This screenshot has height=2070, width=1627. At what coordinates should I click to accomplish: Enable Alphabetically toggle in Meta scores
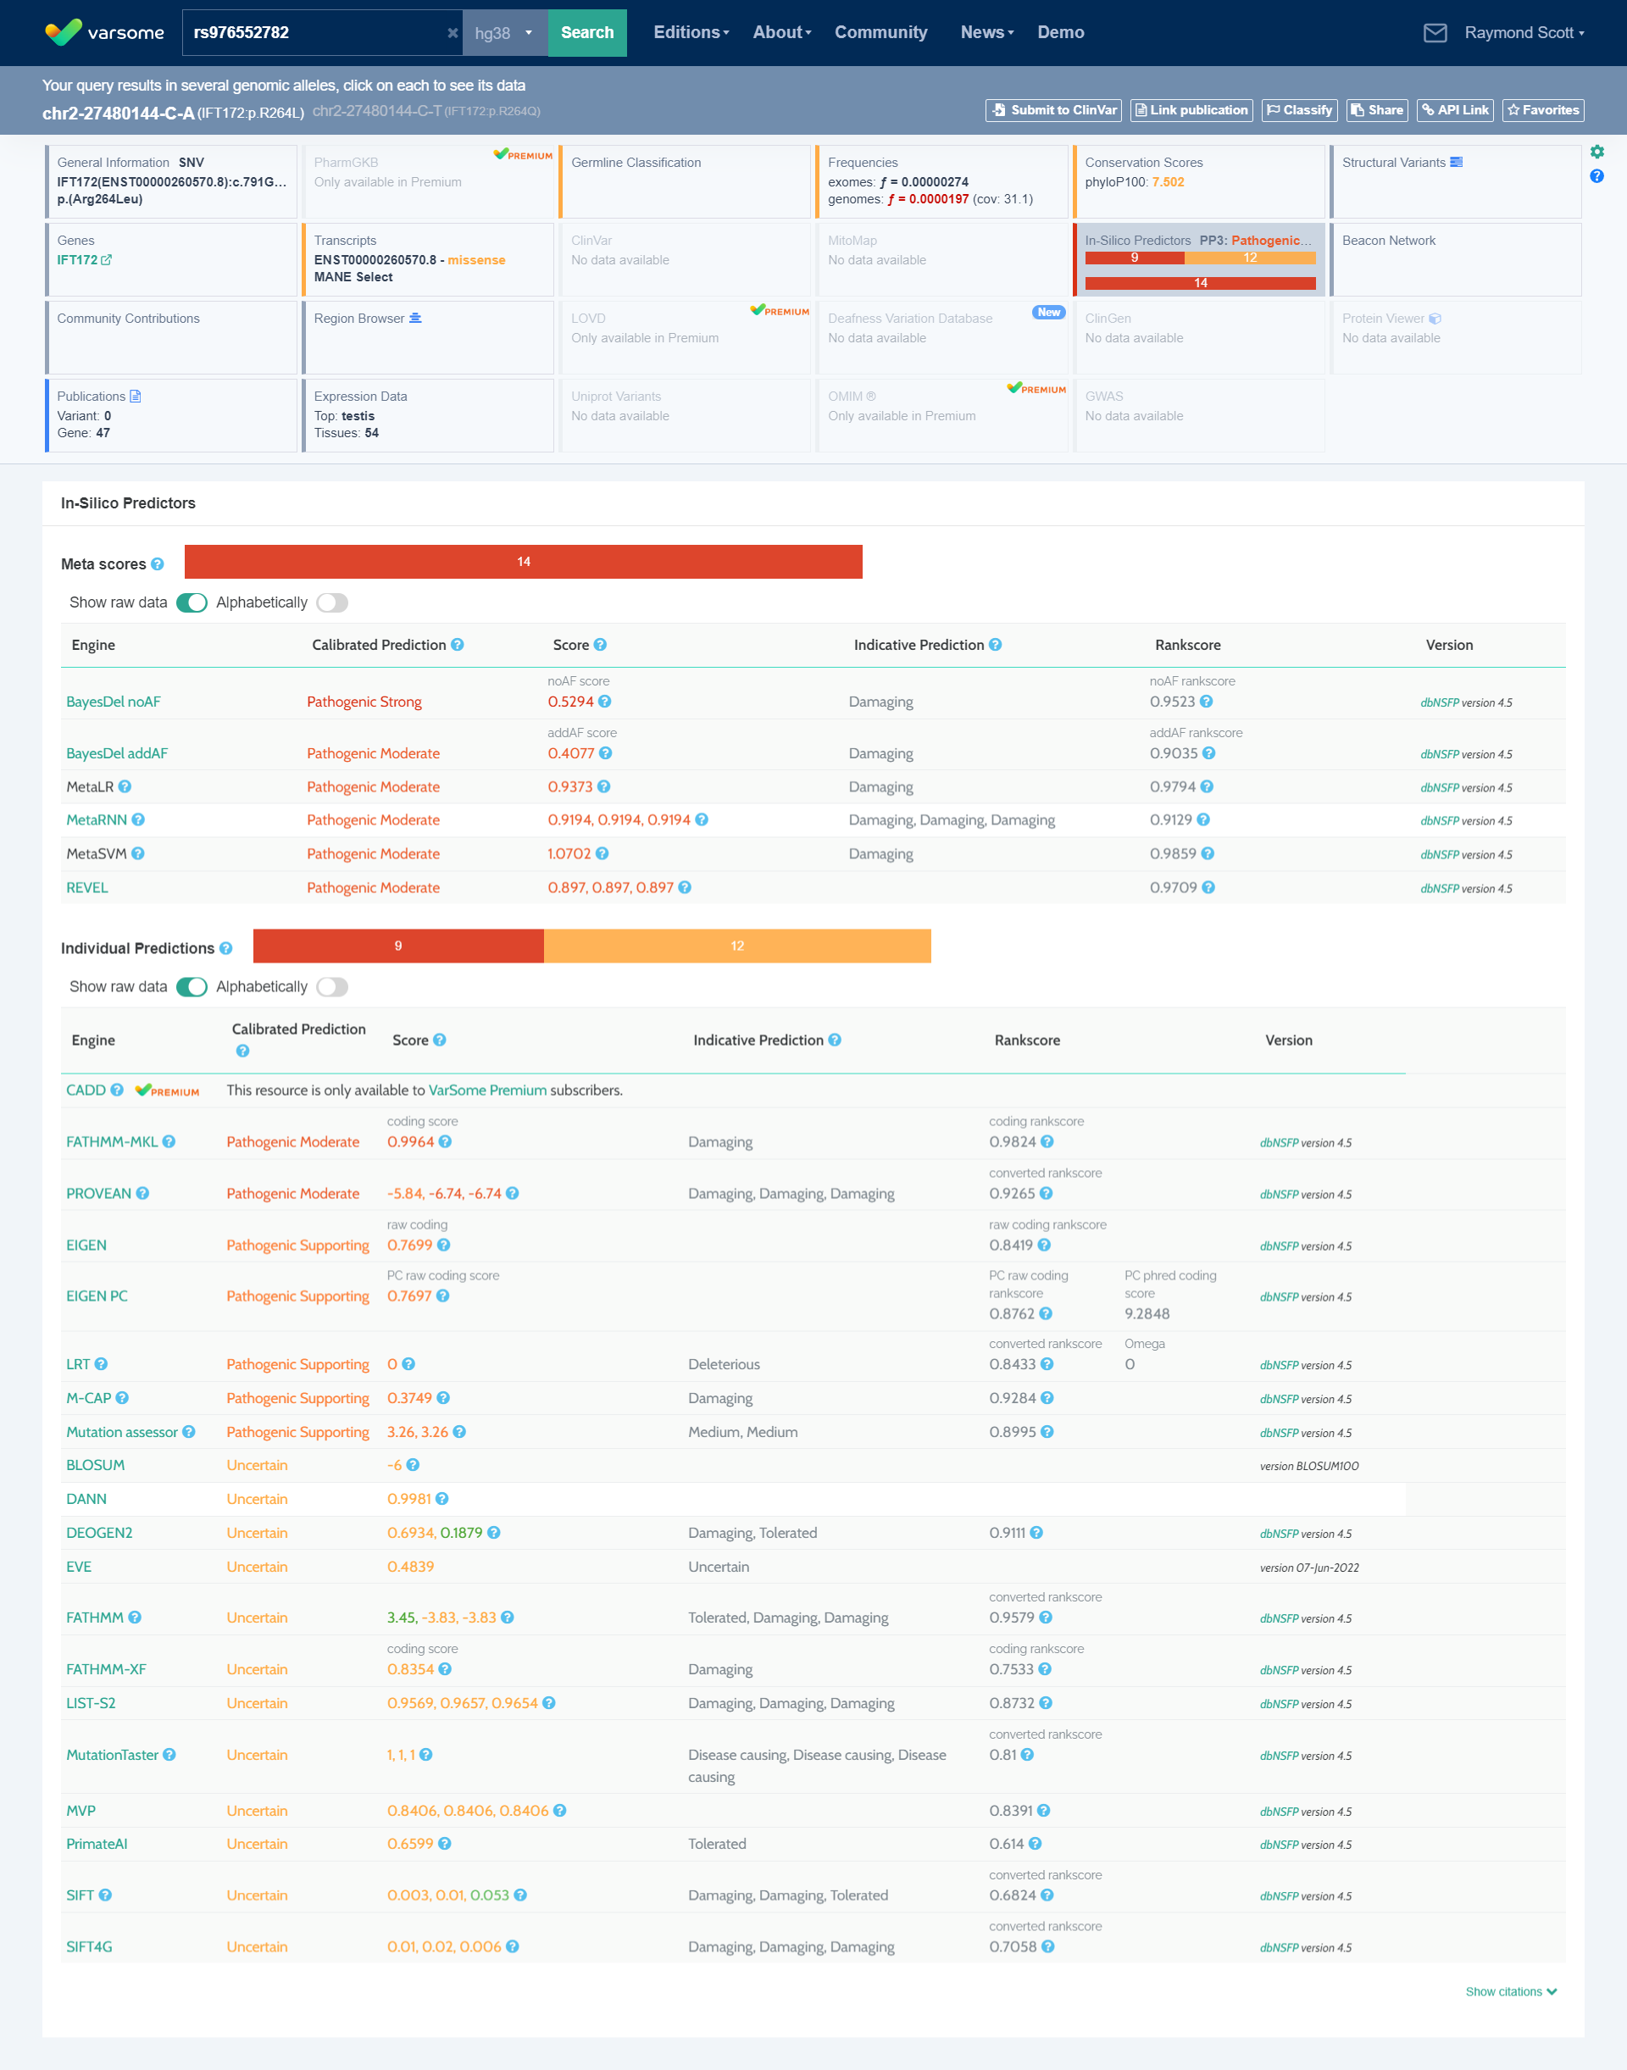click(x=332, y=603)
